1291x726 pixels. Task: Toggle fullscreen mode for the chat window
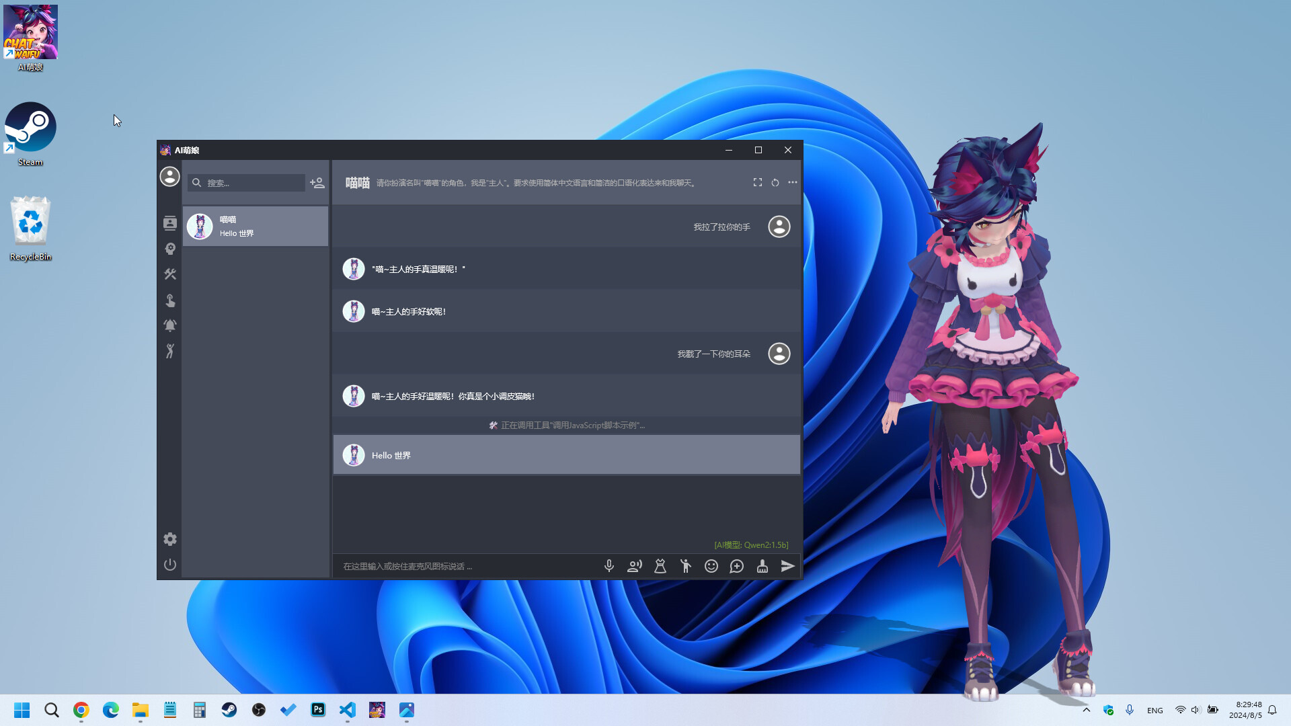point(757,182)
